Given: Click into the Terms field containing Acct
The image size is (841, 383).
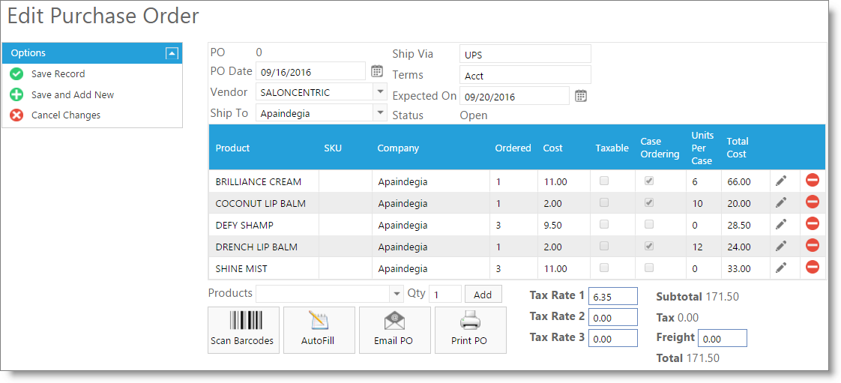Looking at the screenshot, I should [x=525, y=75].
